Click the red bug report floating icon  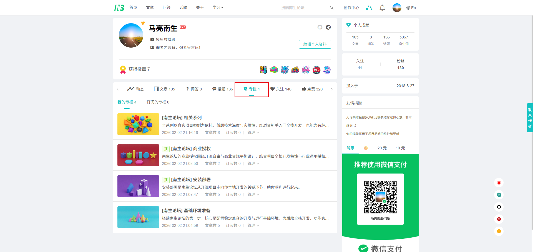(x=499, y=183)
